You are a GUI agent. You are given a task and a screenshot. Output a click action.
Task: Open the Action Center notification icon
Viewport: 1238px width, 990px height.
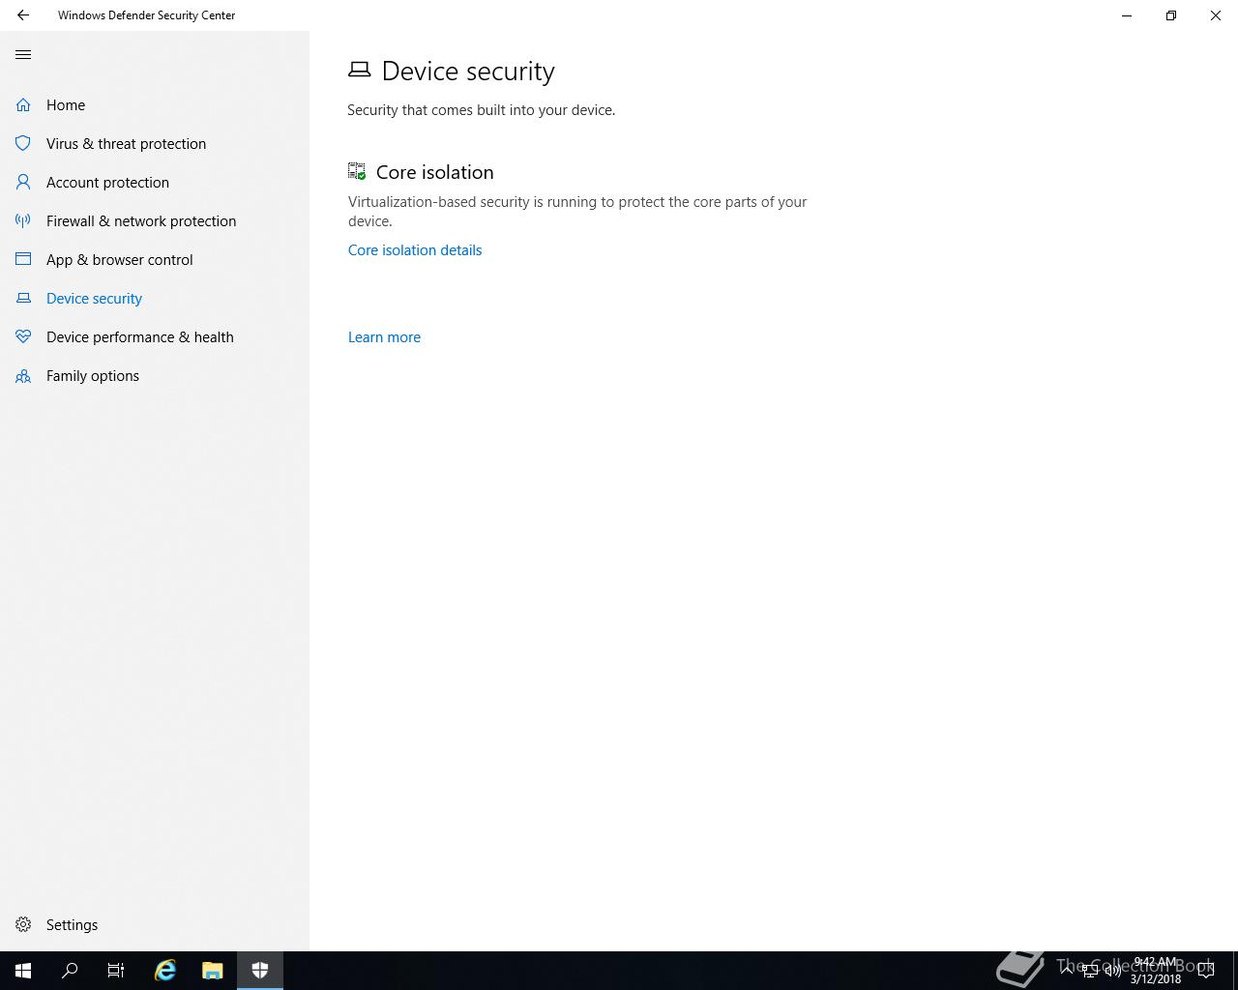pyautogui.click(x=1206, y=971)
